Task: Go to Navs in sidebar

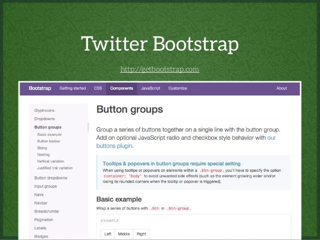Action: pyautogui.click(x=39, y=194)
